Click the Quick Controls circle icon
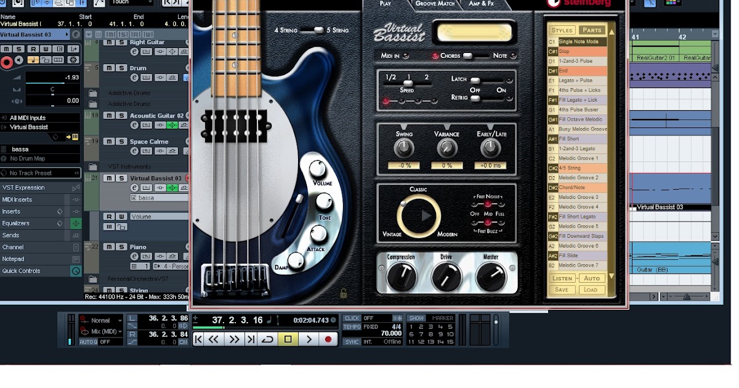 click(76, 271)
